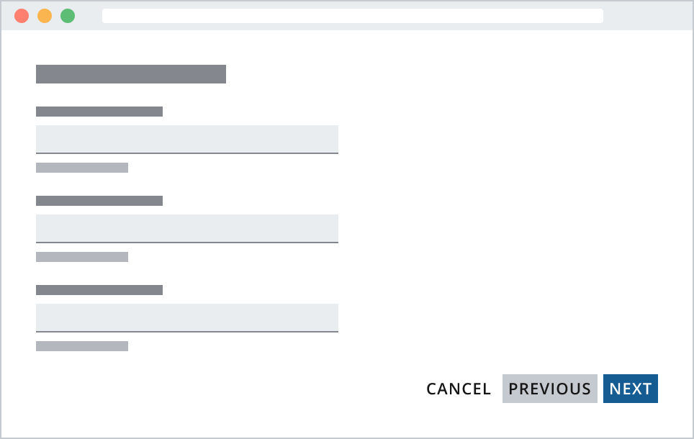Click the second field label bar

point(99,200)
